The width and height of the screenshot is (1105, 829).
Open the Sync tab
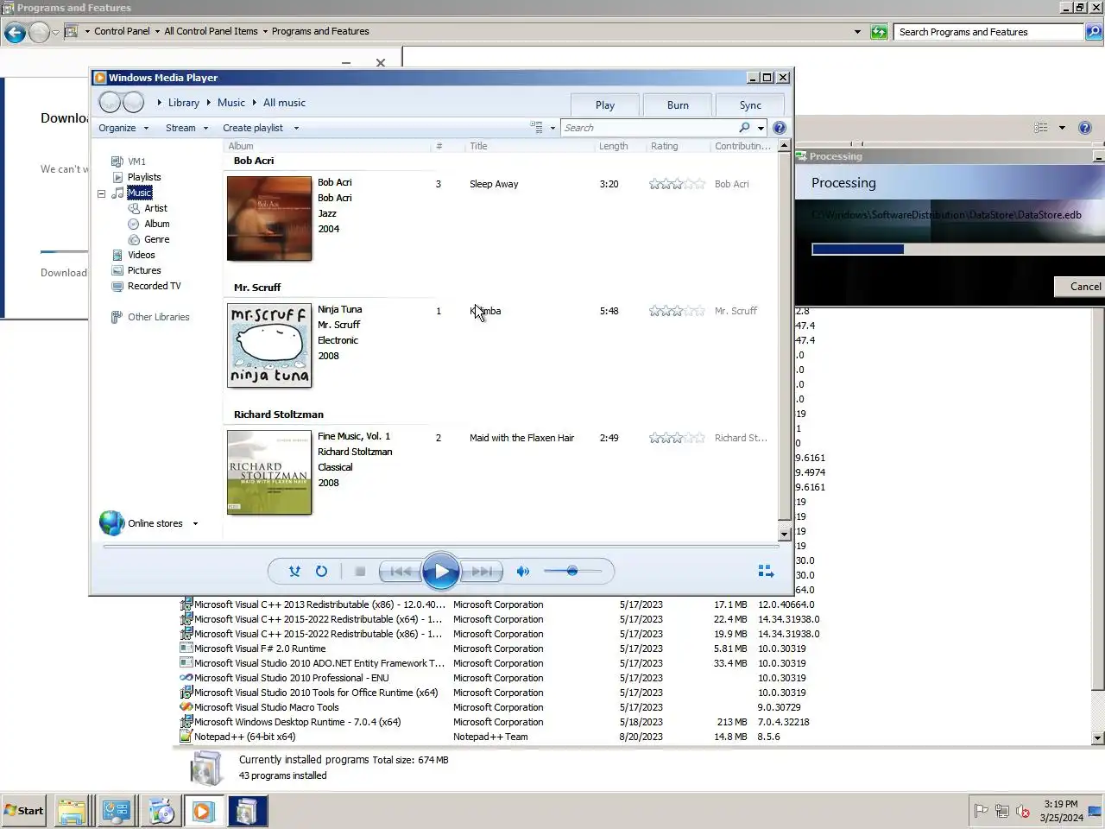750,105
